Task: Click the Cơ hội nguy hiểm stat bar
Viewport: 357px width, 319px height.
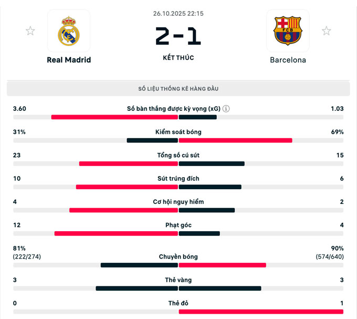Action: [178, 210]
